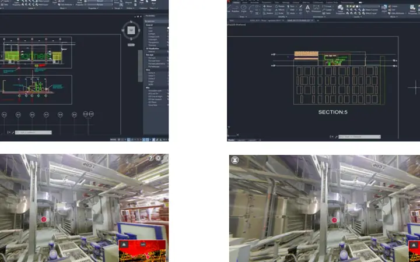This screenshot has height=262, width=420.
Task: Click the red minimap thumbnail in left panorama
Action: tap(142, 251)
